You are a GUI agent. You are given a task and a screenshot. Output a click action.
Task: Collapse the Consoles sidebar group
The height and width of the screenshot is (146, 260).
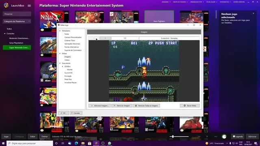coord(4,34)
